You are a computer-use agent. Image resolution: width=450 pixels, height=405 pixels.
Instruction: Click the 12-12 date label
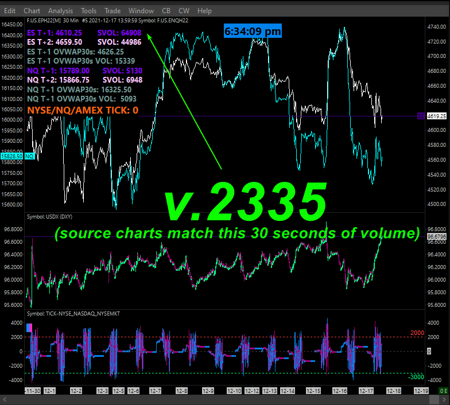[x=252, y=391]
